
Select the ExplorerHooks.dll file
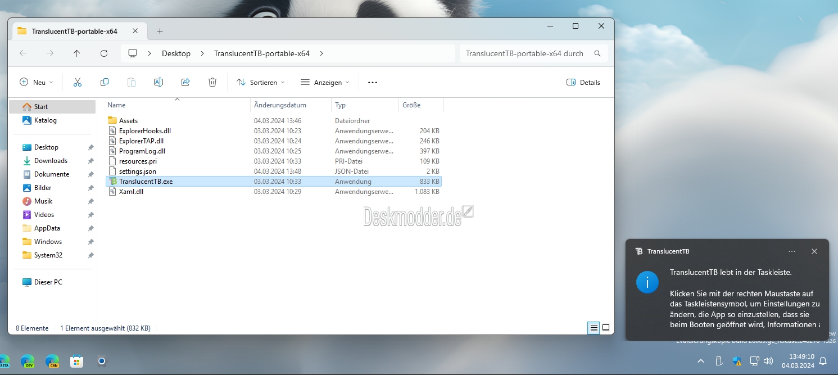pos(274,131)
